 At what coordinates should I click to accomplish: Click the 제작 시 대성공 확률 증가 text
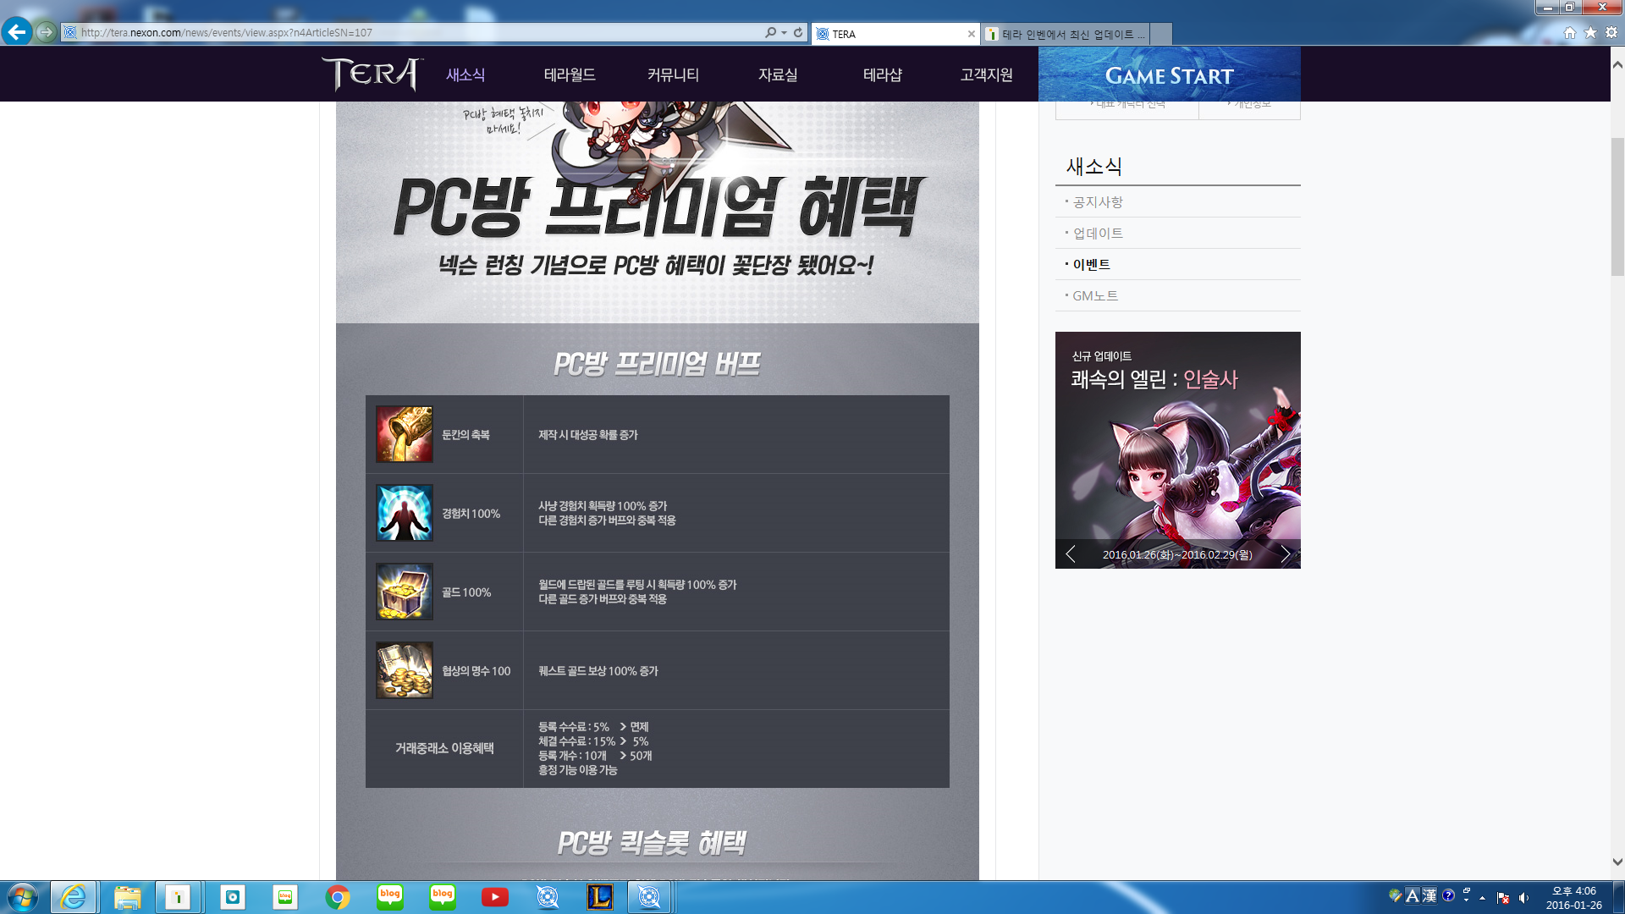588,435
